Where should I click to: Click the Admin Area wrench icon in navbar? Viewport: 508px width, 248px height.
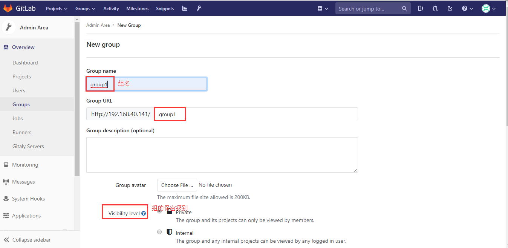199,8
